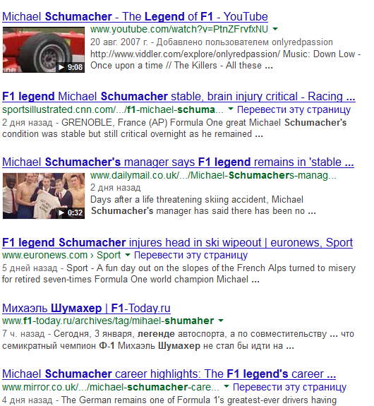Open 'Michael Schumacher - The Legend of F1 - YouTube'

tap(135, 16)
